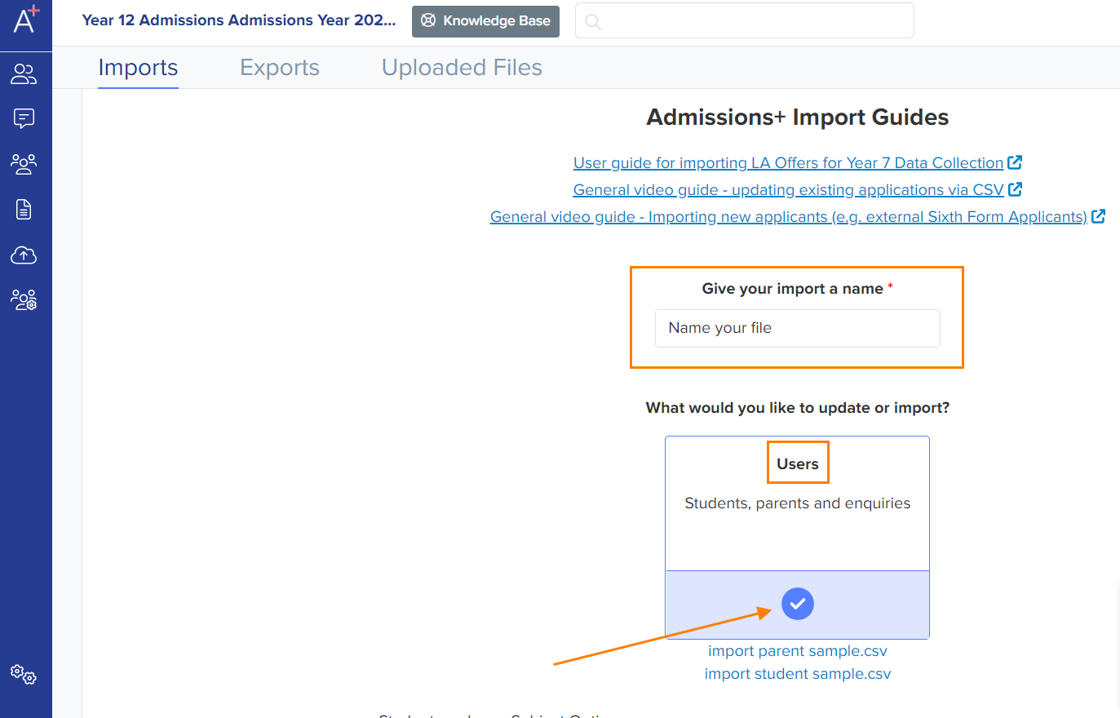1120x718 pixels.
Task: Click the top search input box
Action: [745, 20]
